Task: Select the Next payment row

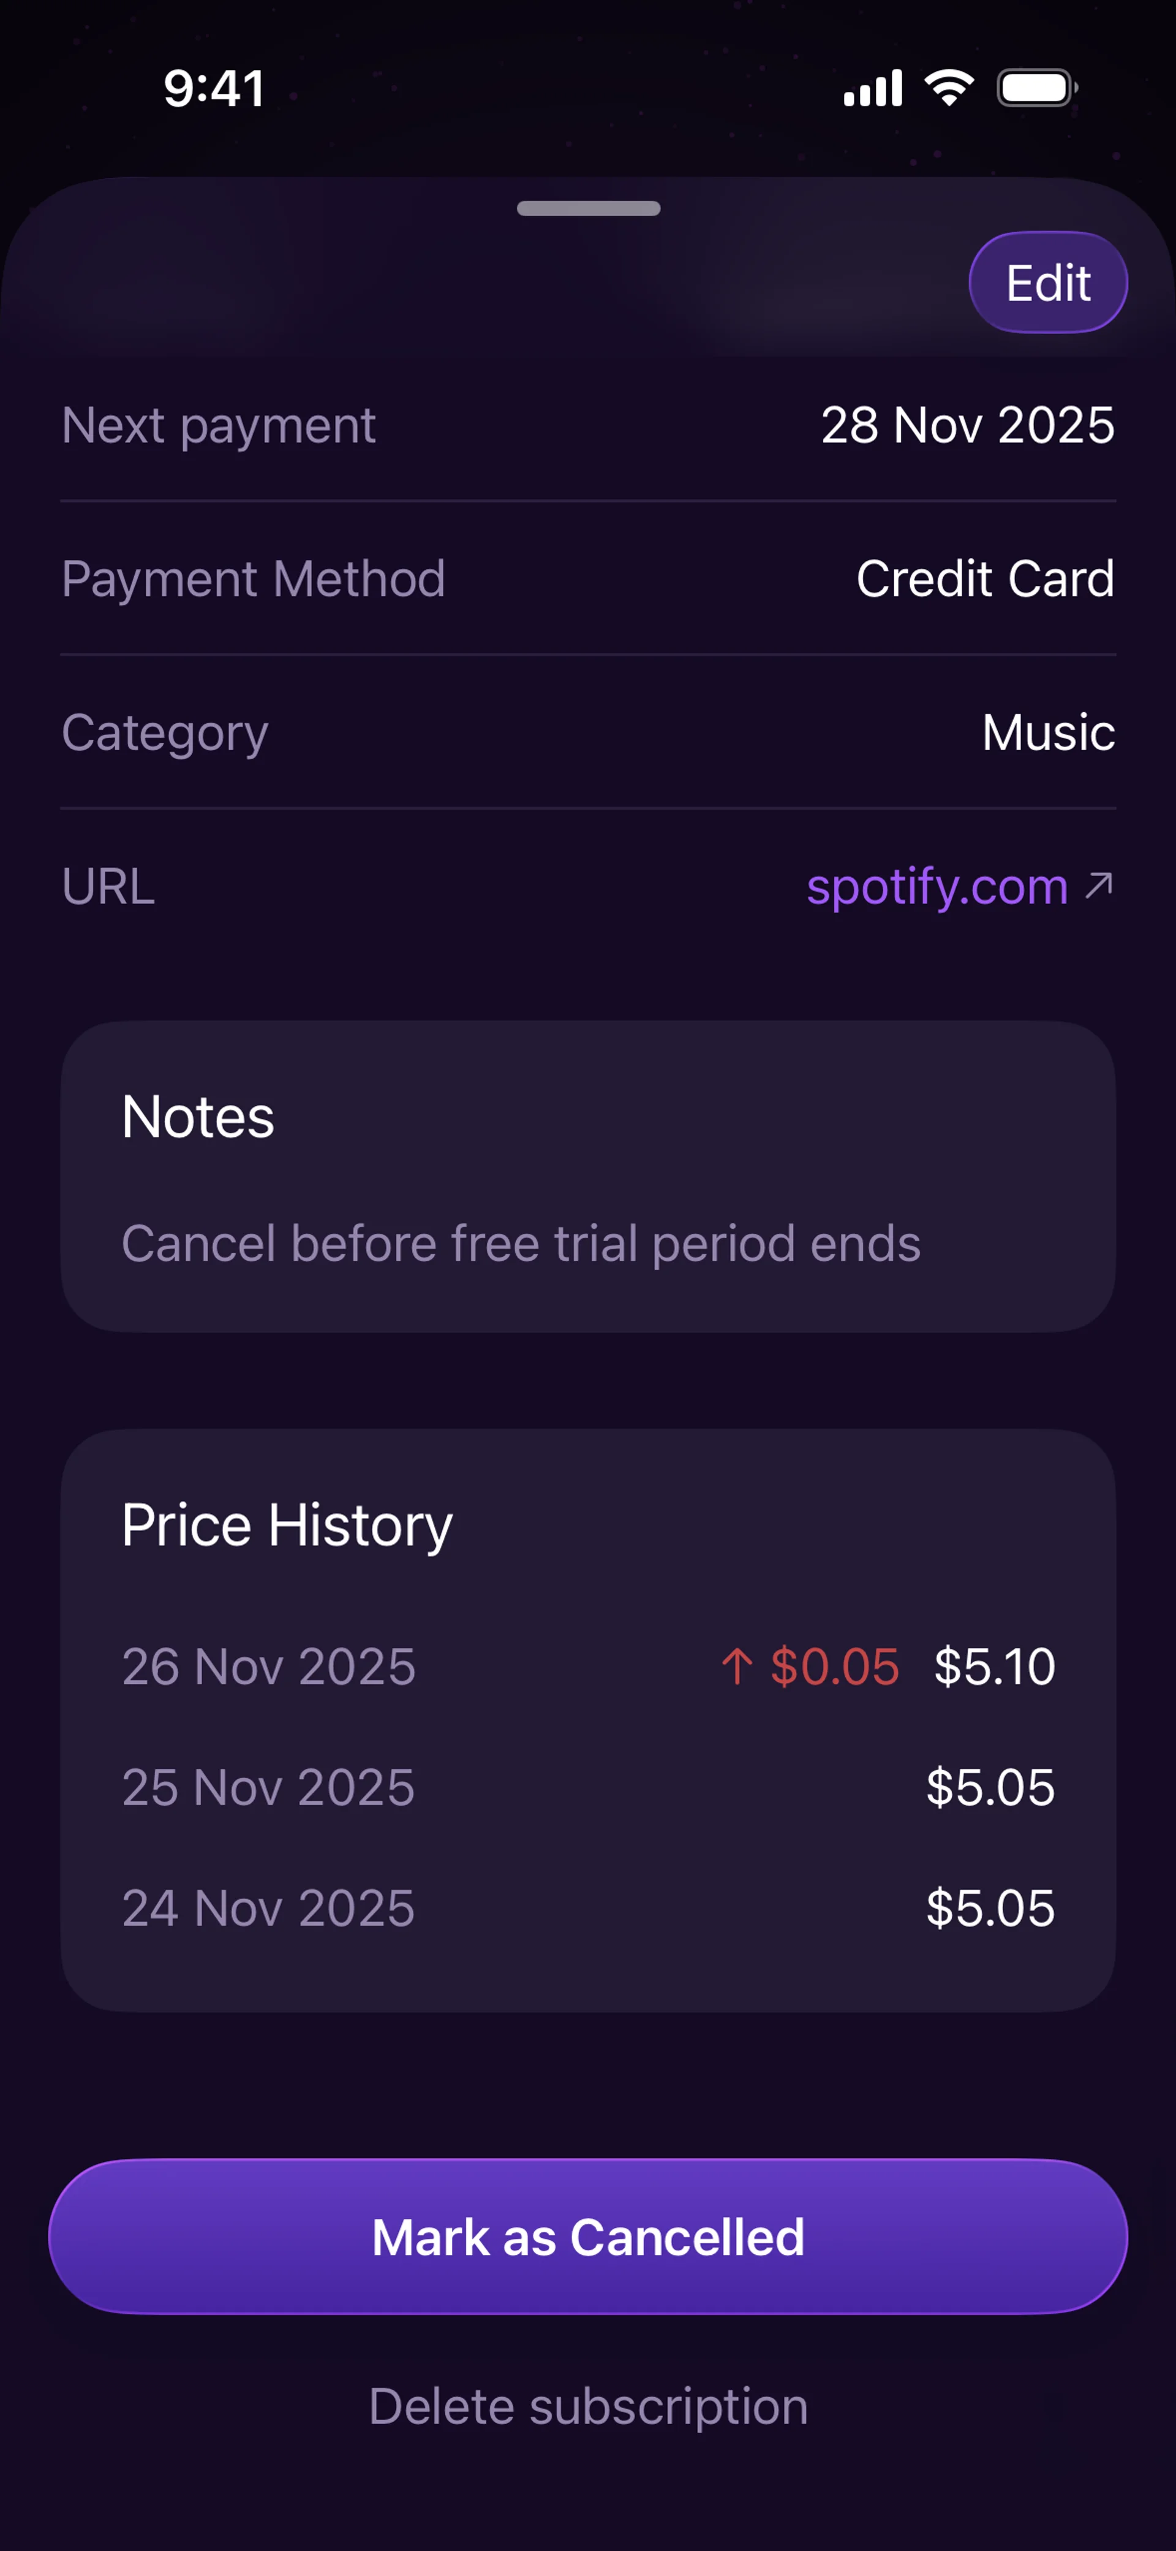Action: click(x=588, y=426)
